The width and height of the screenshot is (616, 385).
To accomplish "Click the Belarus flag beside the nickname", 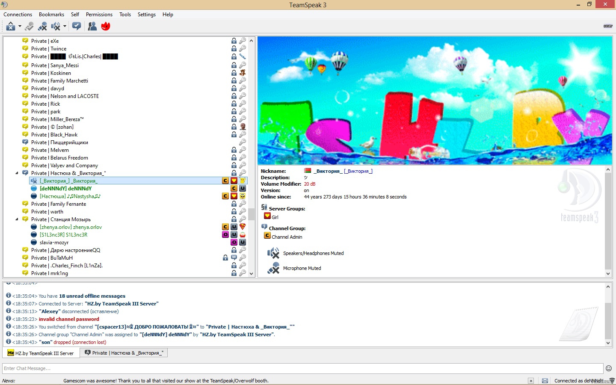I will click(x=308, y=171).
